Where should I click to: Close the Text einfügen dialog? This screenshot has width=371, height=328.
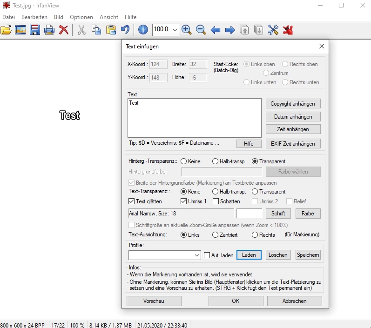pos(322,46)
